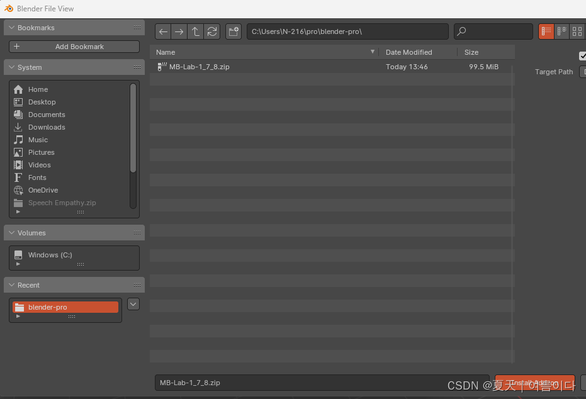Refresh the file list
Screen dimensions: 586x399
click(212, 31)
